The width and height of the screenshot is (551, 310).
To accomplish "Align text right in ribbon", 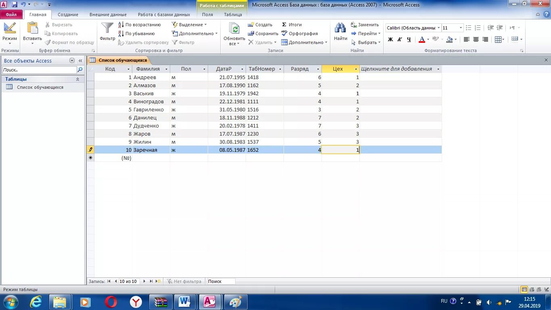I will pyautogui.click(x=485, y=40).
